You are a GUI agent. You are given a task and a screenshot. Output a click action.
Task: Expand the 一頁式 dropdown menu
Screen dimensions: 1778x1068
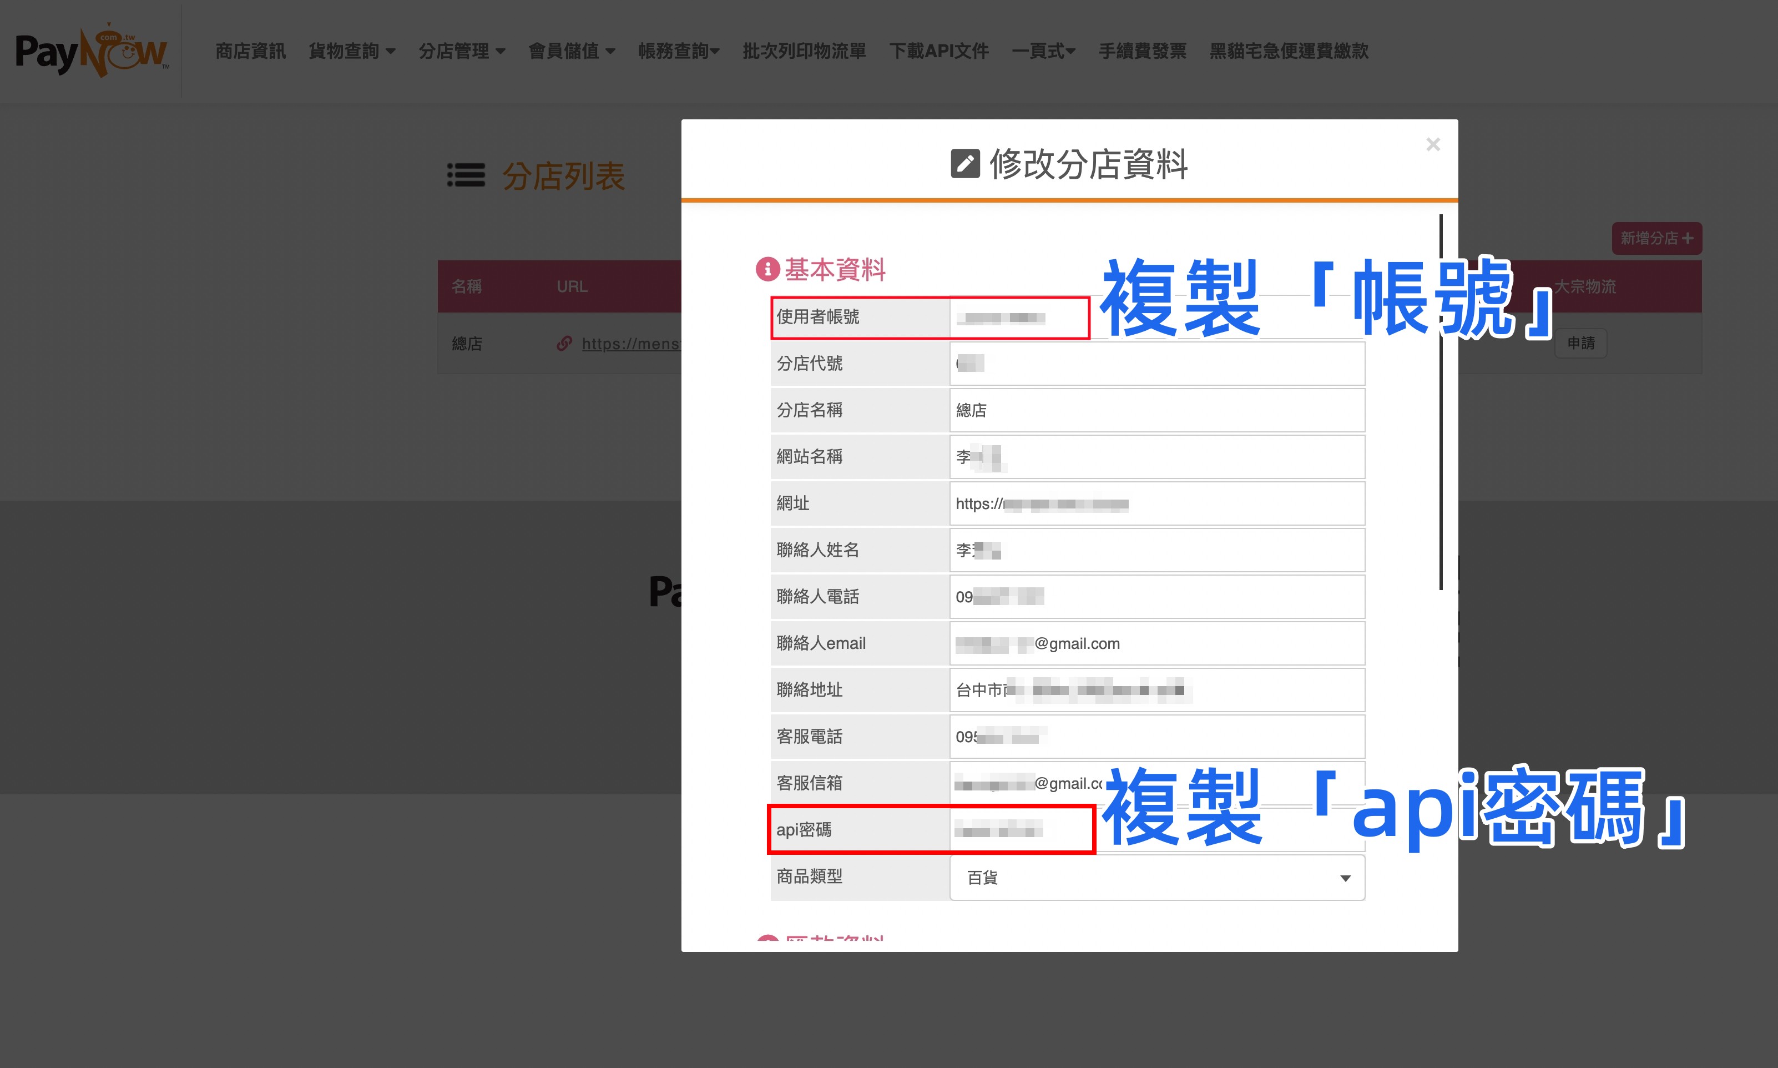(x=1044, y=51)
